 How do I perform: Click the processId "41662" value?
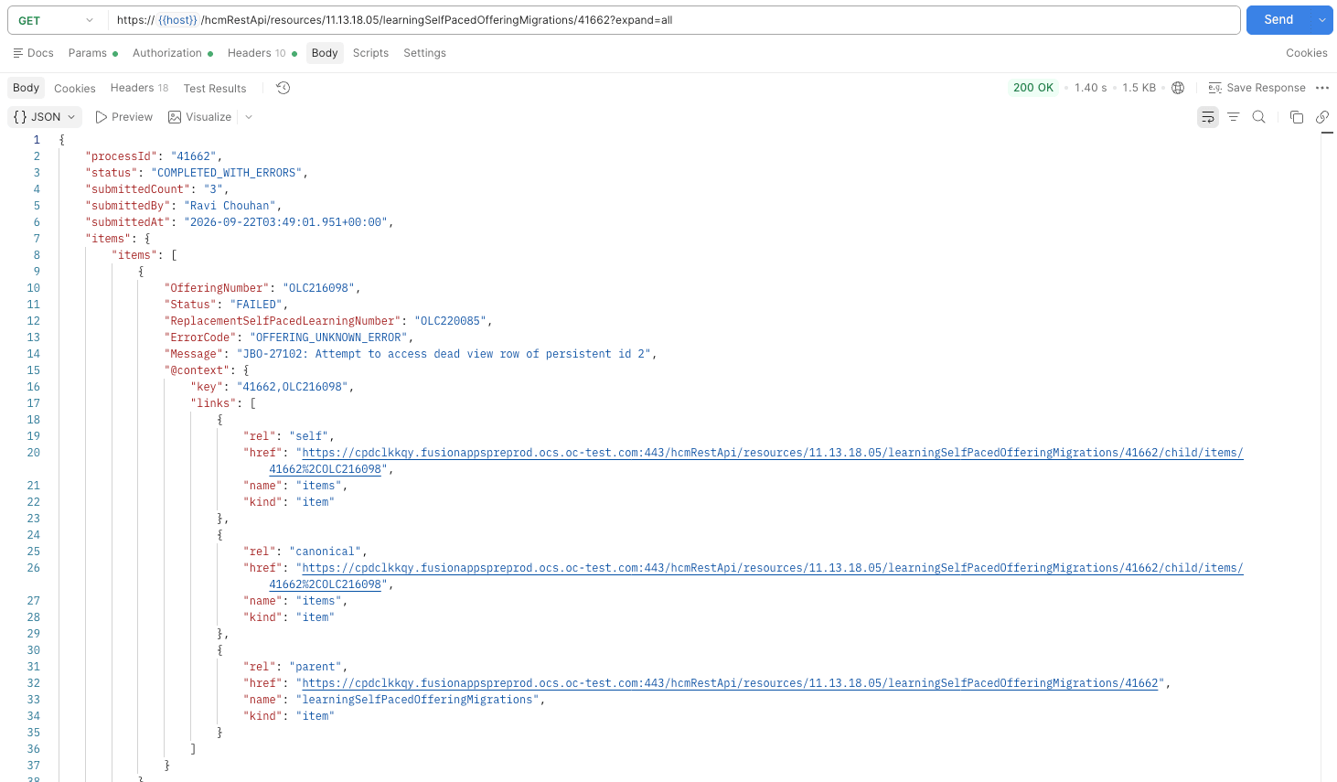coord(194,156)
